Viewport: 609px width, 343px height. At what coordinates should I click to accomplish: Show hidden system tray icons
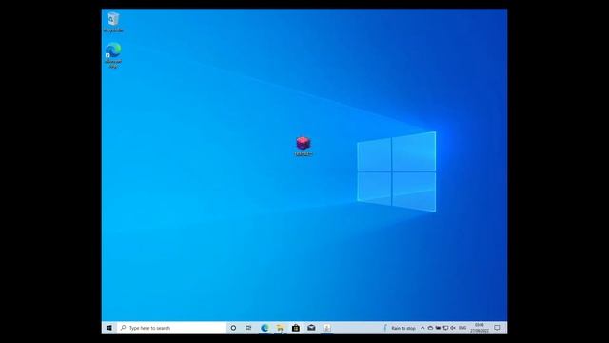point(422,328)
